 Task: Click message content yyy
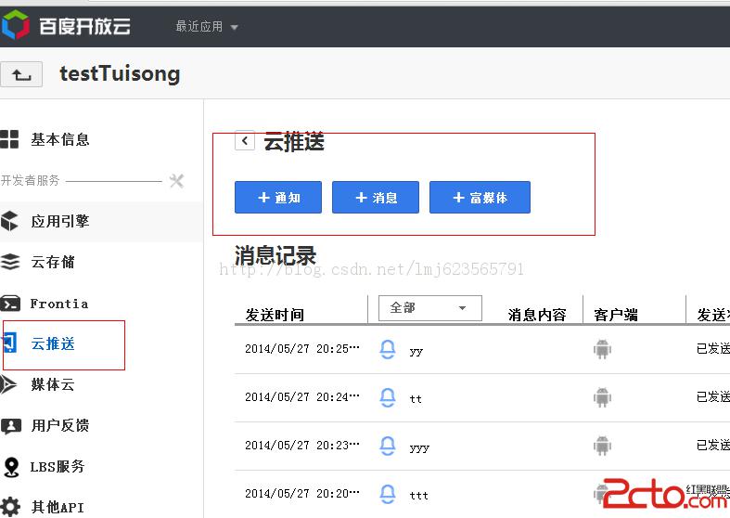419,448
